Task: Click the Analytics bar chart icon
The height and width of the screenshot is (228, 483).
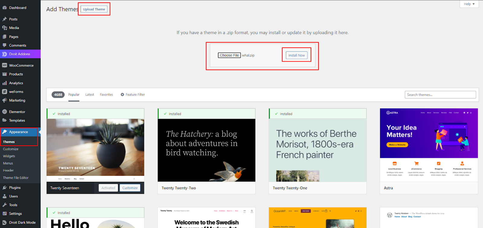Action: (5, 83)
